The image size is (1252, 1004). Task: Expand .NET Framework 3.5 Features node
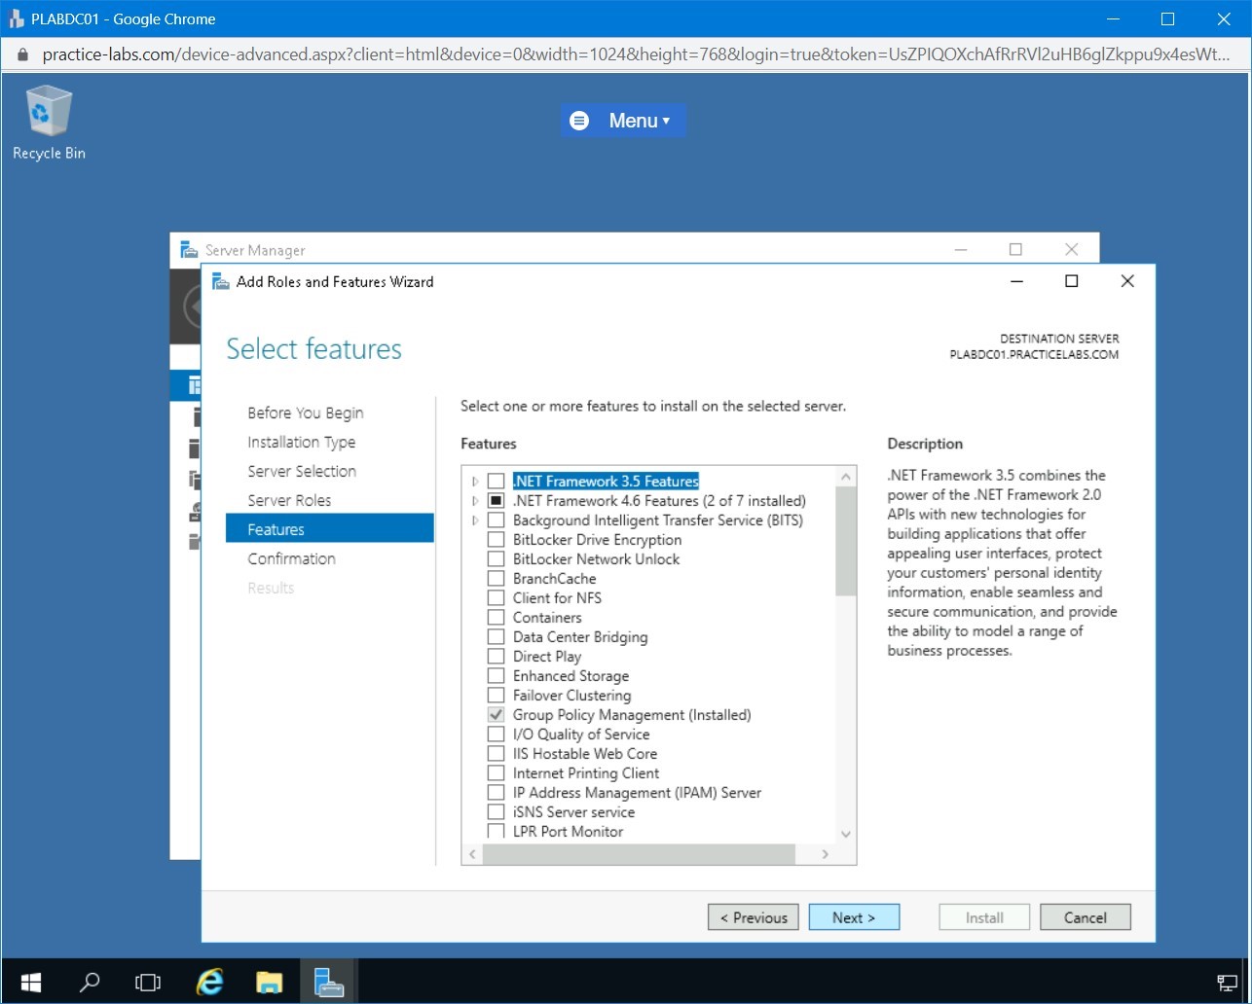point(475,482)
